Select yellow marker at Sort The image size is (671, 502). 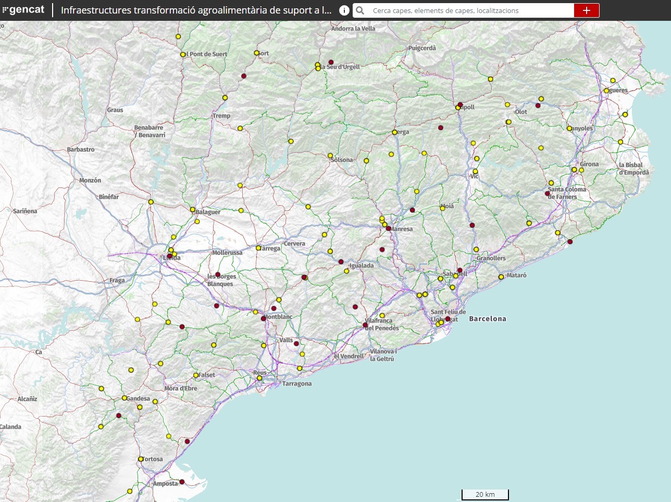256,53
